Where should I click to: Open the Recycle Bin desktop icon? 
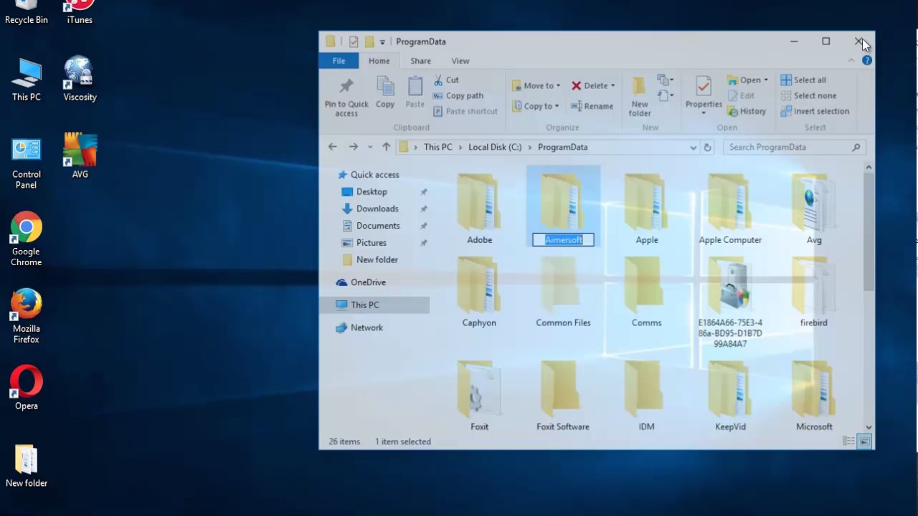point(27,12)
